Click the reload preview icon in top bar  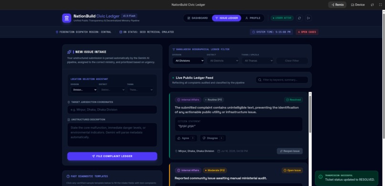click(x=372, y=5)
